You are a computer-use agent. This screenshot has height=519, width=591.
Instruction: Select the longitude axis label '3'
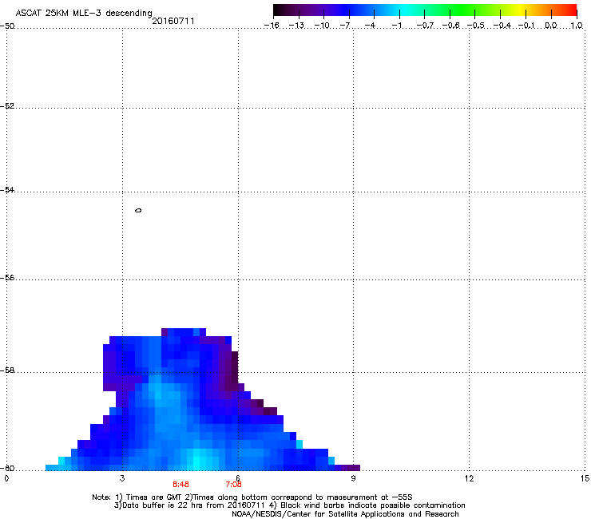[x=122, y=478]
